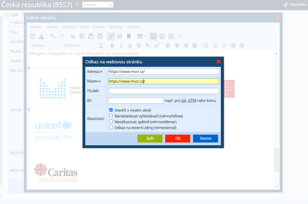Check Odkaz na externí zdroj option
The height and width of the screenshot is (204, 308).
click(111, 127)
